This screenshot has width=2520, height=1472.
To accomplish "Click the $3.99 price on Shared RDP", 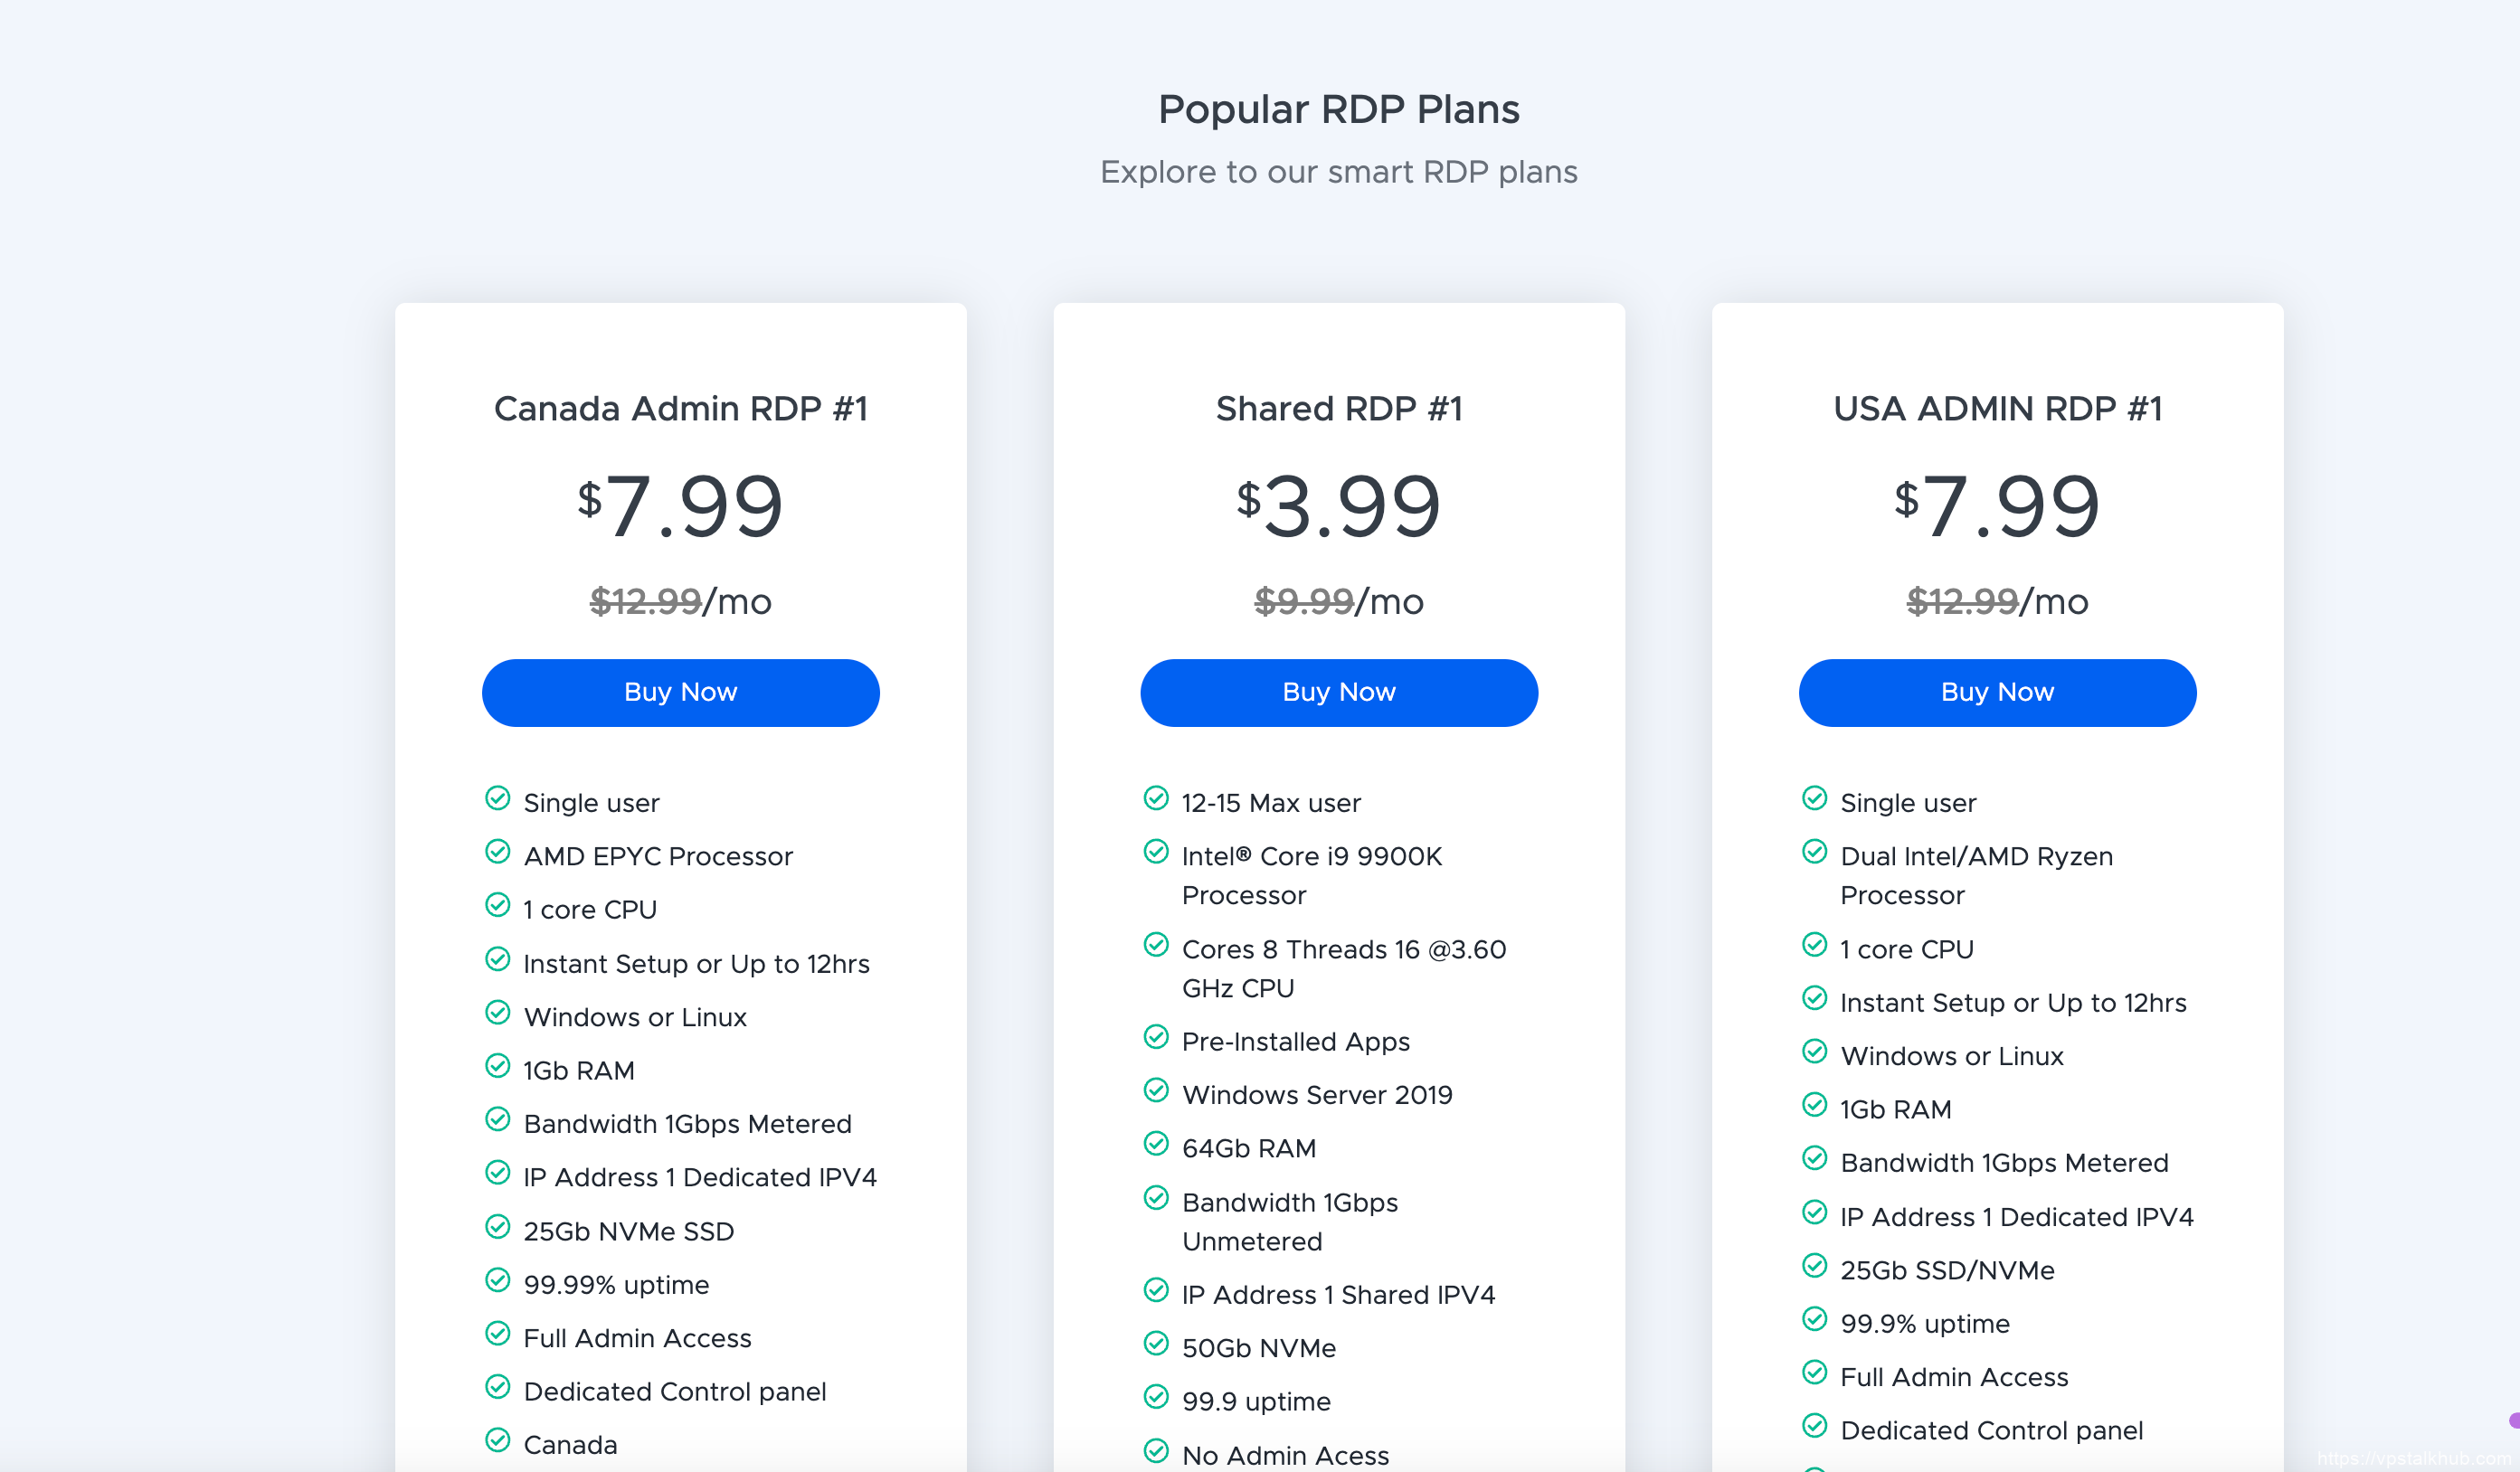I will (1338, 506).
